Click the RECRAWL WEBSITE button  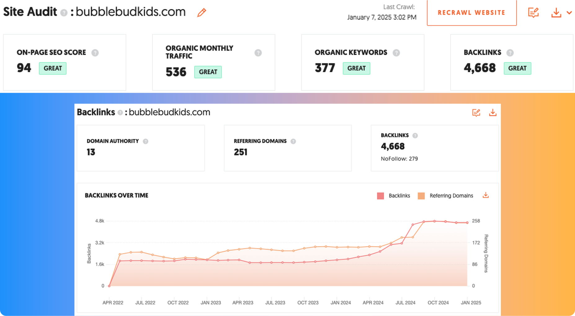tap(471, 13)
